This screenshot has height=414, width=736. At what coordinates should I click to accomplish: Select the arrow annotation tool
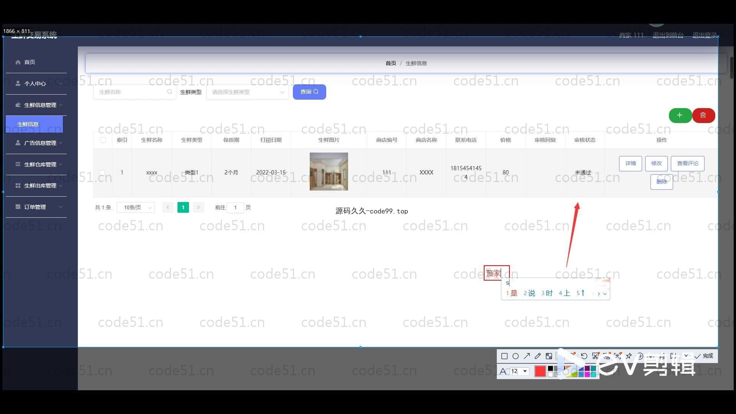(x=527, y=356)
